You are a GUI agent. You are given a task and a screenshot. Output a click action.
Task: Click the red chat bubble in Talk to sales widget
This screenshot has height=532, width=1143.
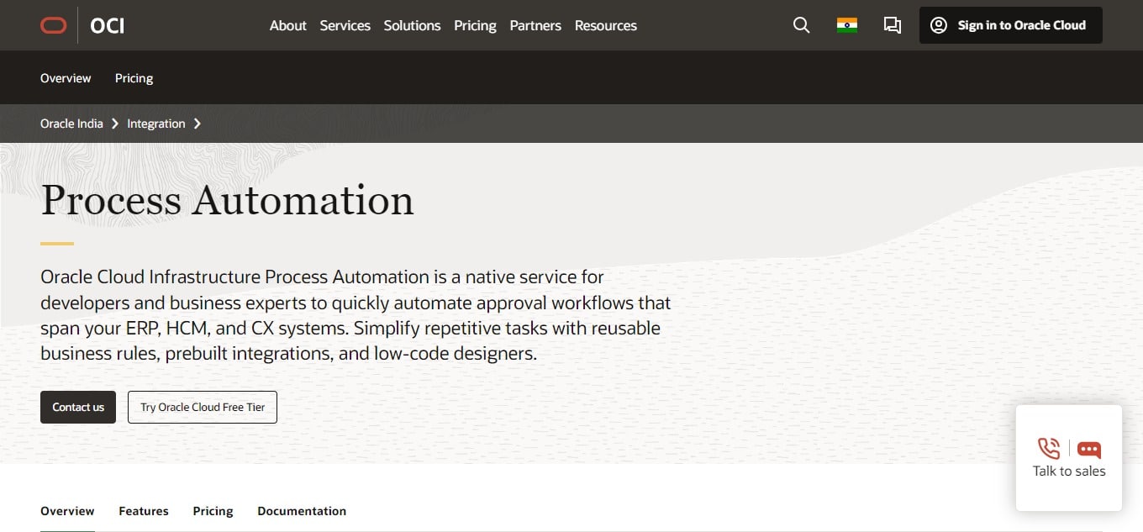coord(1088,448)
